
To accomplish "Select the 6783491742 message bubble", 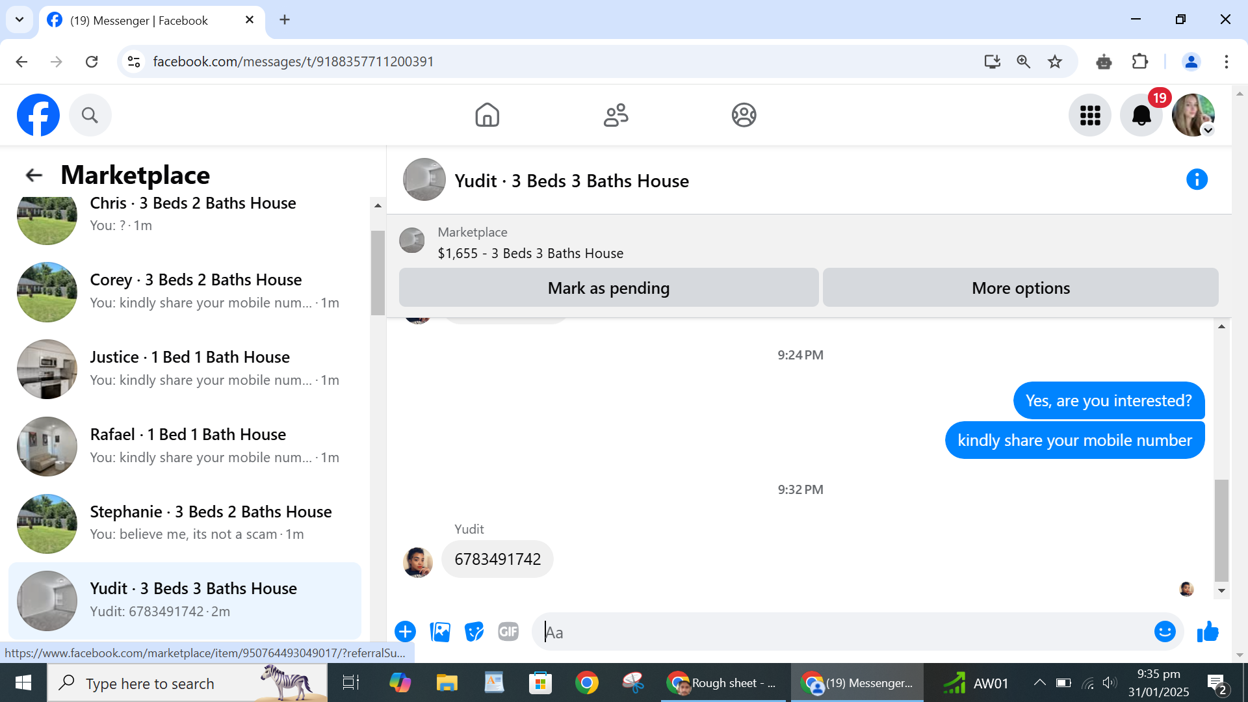I will click(x=497, y=559).
